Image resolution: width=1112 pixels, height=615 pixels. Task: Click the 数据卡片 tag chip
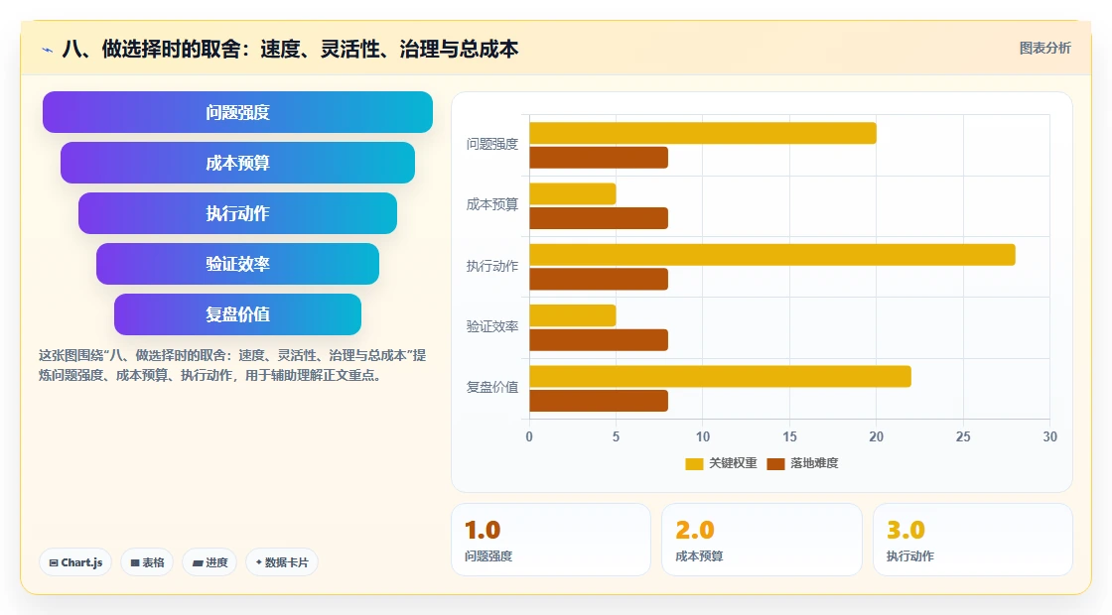coord(282,562)
